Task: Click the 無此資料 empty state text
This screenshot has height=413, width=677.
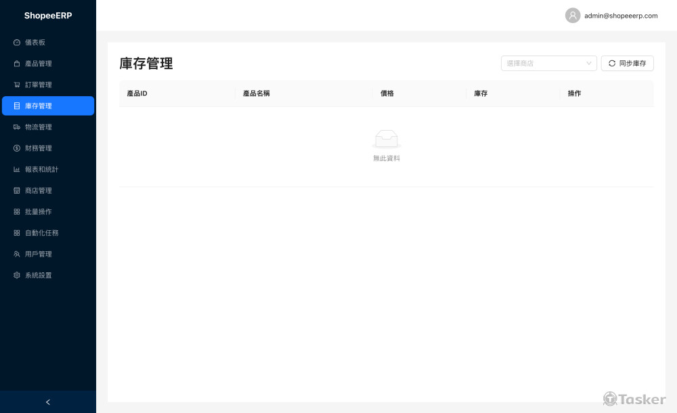Action: coord(387,158)
